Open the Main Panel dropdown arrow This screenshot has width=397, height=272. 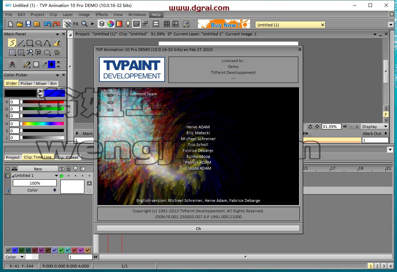click(x=57, y=34)
